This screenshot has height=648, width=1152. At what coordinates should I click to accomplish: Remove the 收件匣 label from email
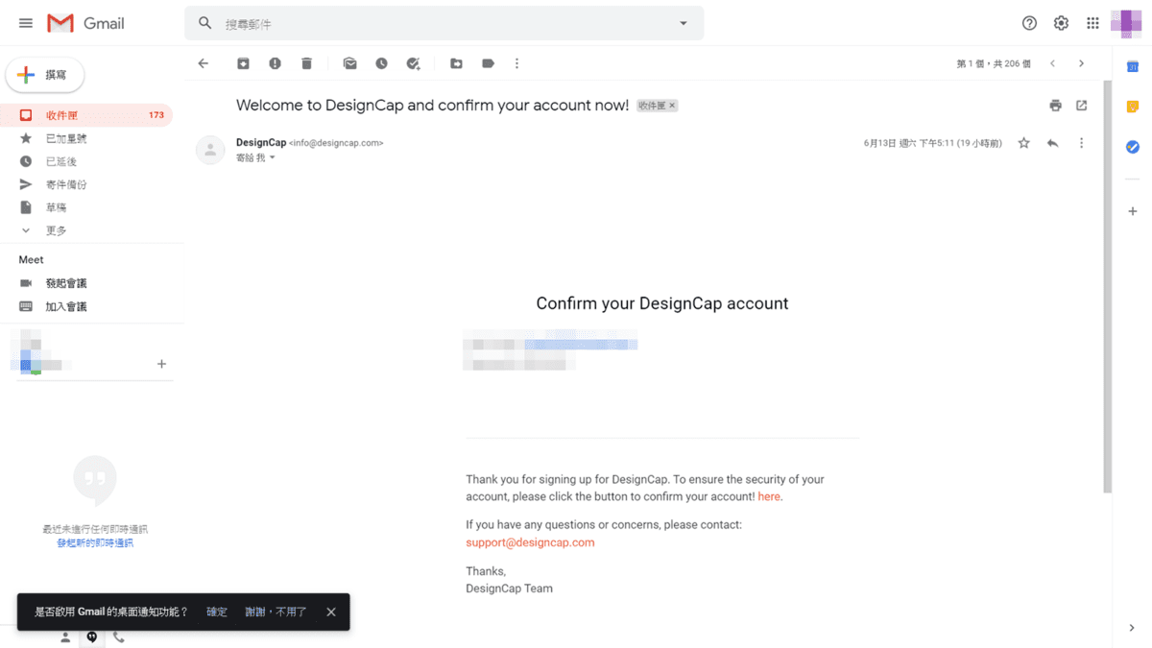tap(672, 106)
